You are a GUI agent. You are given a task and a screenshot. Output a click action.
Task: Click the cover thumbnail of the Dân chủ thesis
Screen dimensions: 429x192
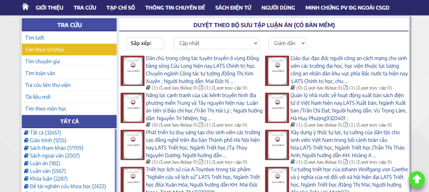pos(133,71)
